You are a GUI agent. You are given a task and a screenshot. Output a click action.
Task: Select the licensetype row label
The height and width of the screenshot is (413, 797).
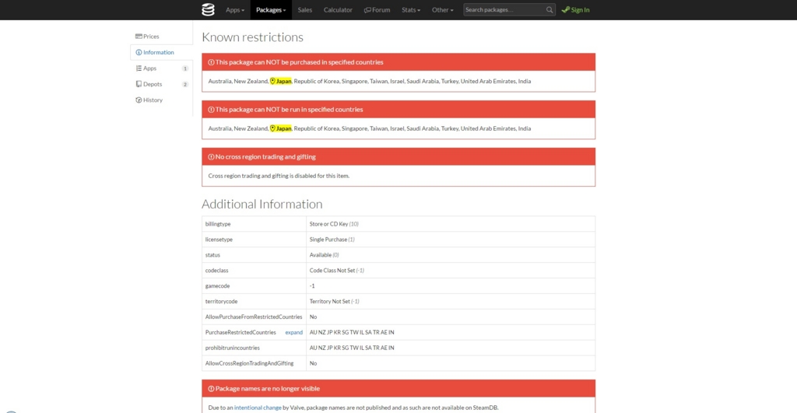point(219,240)
